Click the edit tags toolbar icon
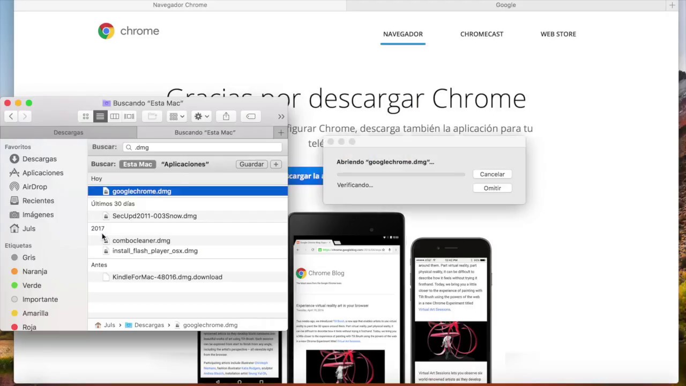 [251, 116]
